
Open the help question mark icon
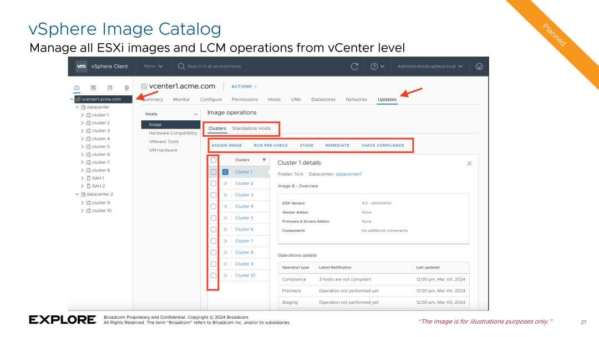(374, 67)
